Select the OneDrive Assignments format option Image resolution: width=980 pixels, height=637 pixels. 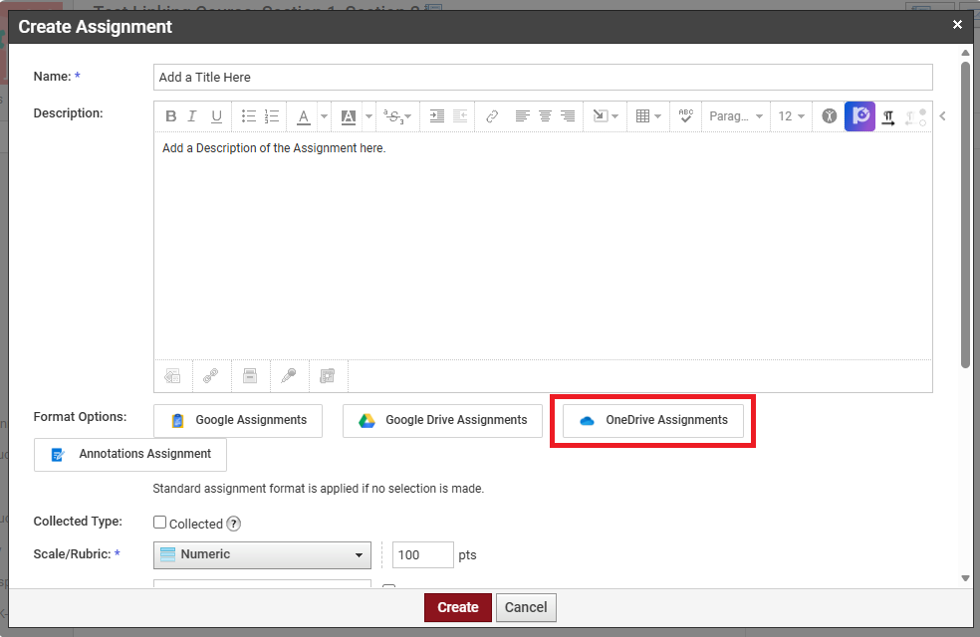tap(653, 420)
